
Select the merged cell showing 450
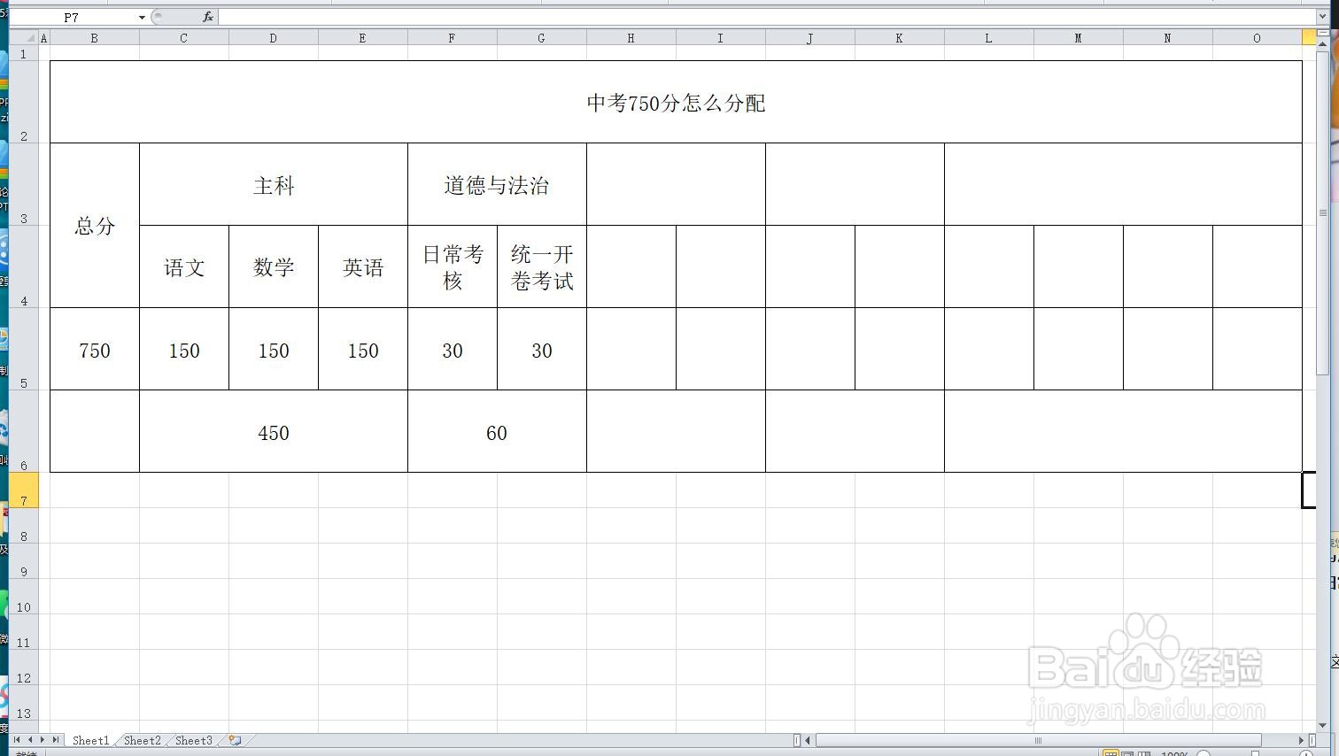[274, 431]
